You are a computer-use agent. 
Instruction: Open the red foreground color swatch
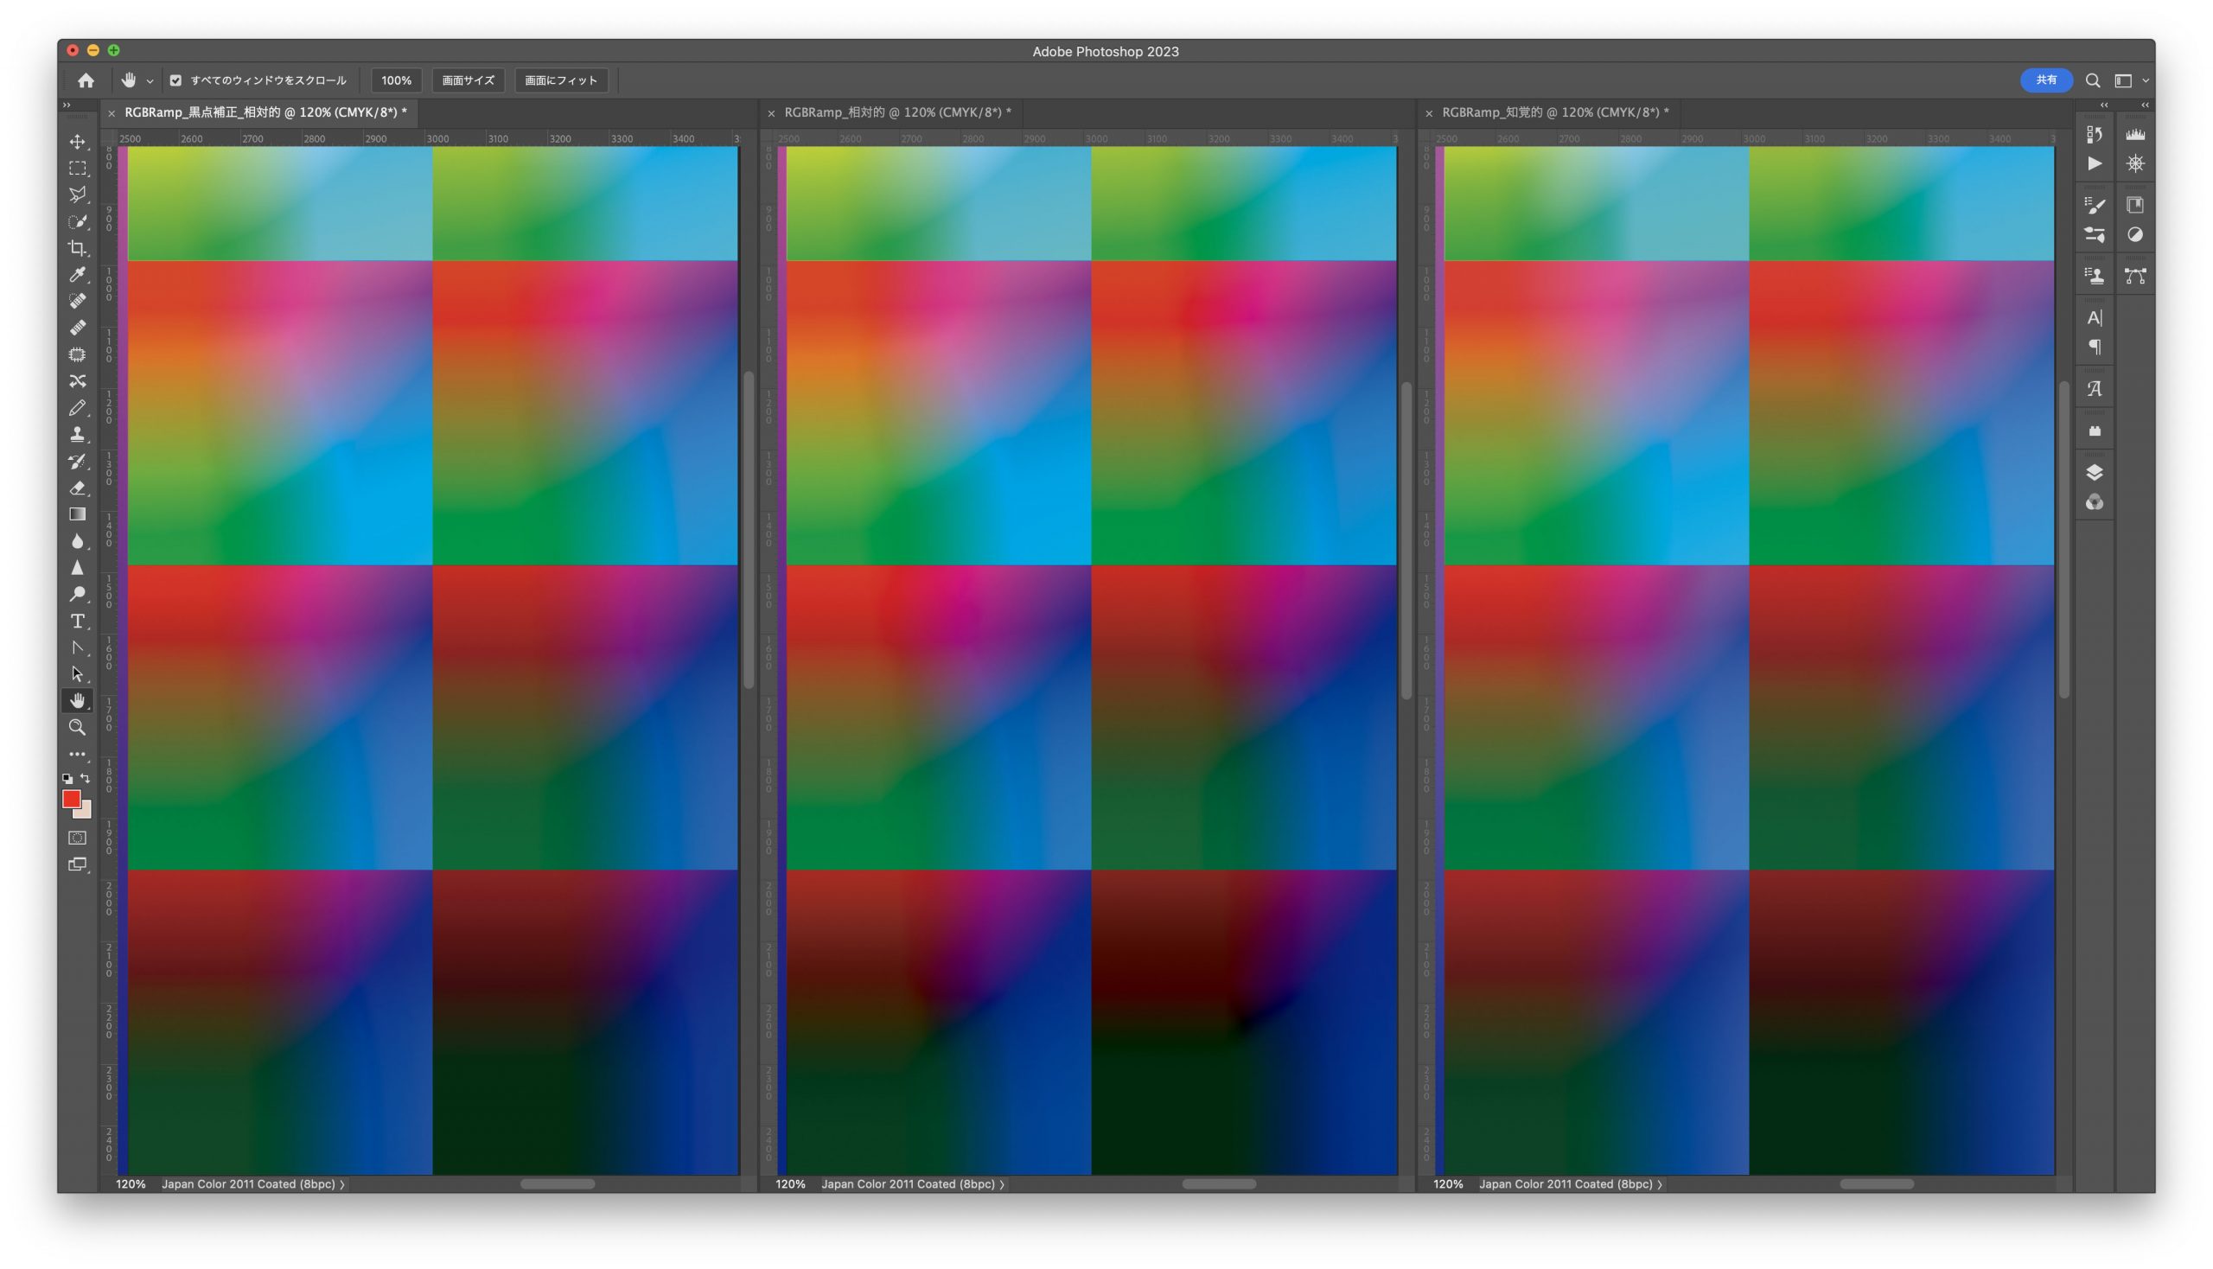click(72, 800)
